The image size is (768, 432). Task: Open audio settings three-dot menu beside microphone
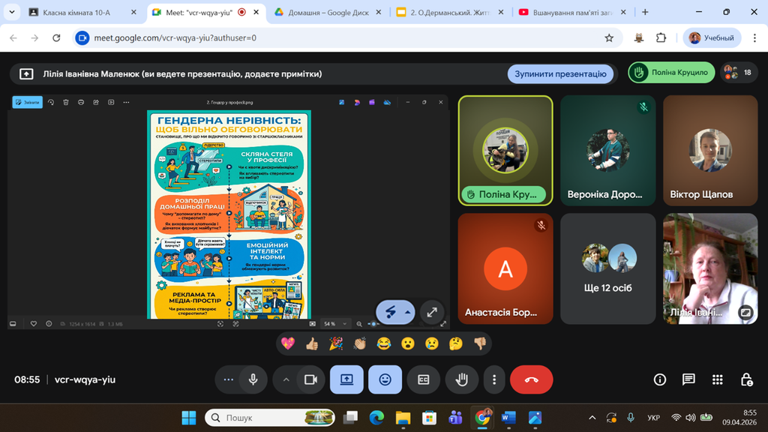[229, 379]
